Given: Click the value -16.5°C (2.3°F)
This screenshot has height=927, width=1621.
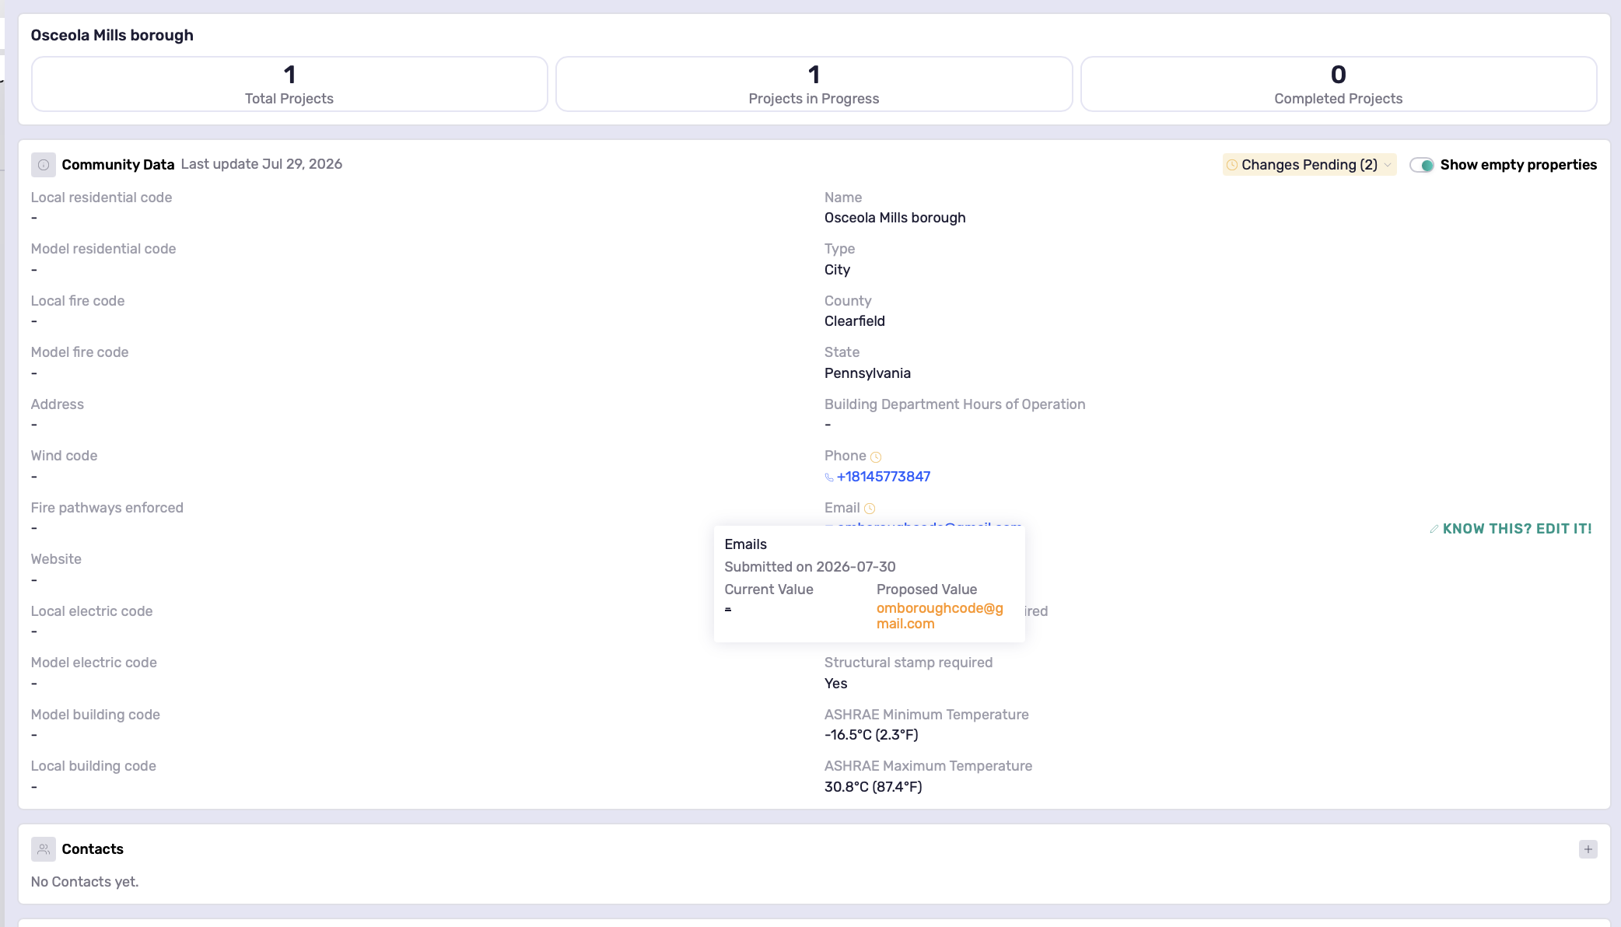Looking at the screenshot, I should [871, 735].
